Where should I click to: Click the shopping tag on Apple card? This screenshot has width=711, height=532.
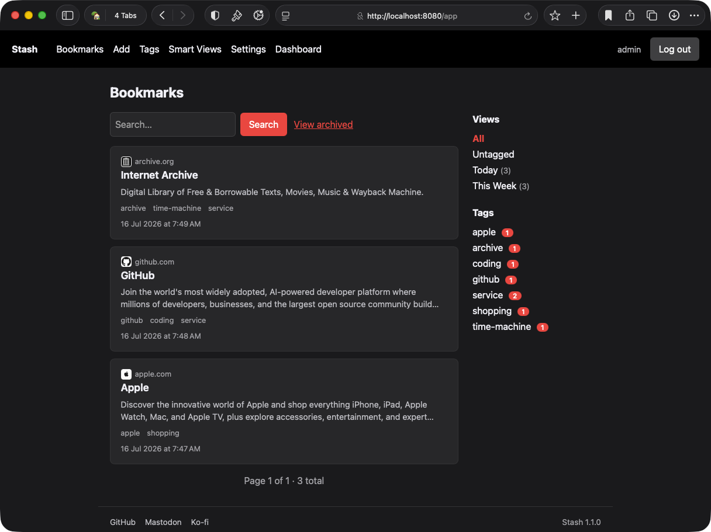163,433
